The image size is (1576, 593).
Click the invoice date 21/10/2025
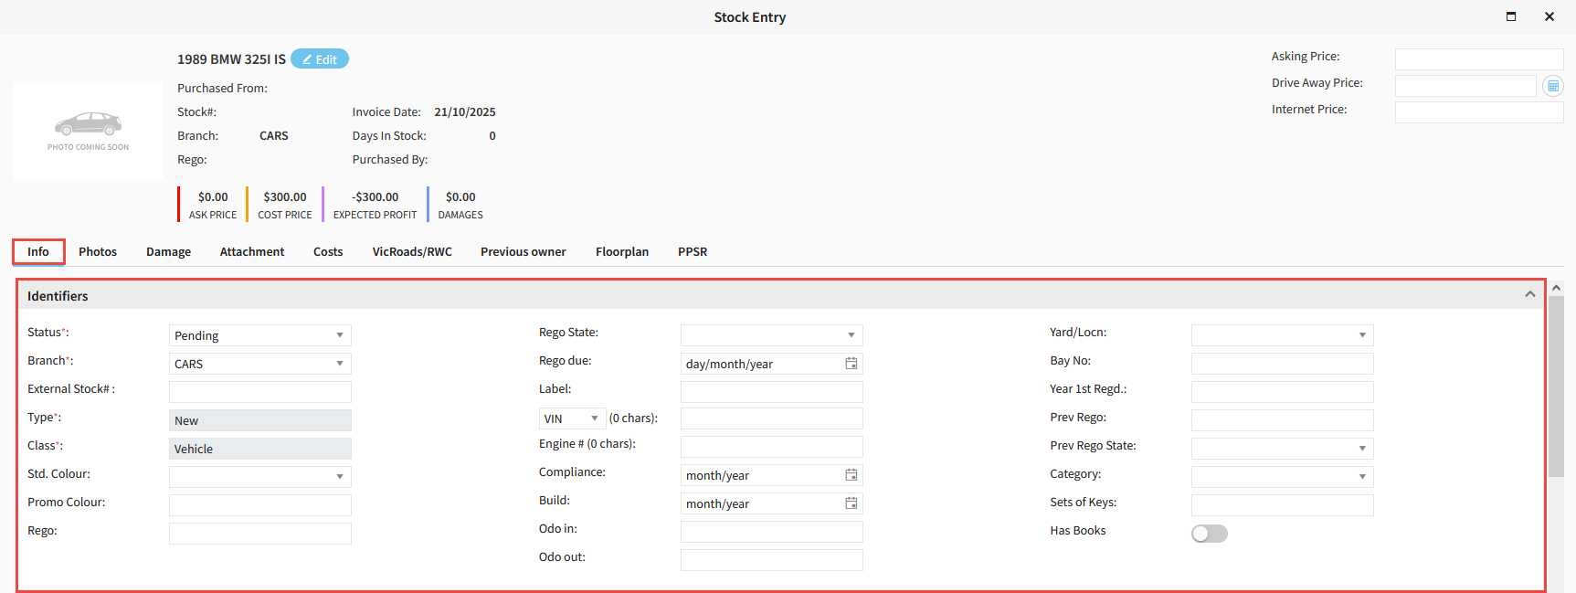tap(465, 112)
